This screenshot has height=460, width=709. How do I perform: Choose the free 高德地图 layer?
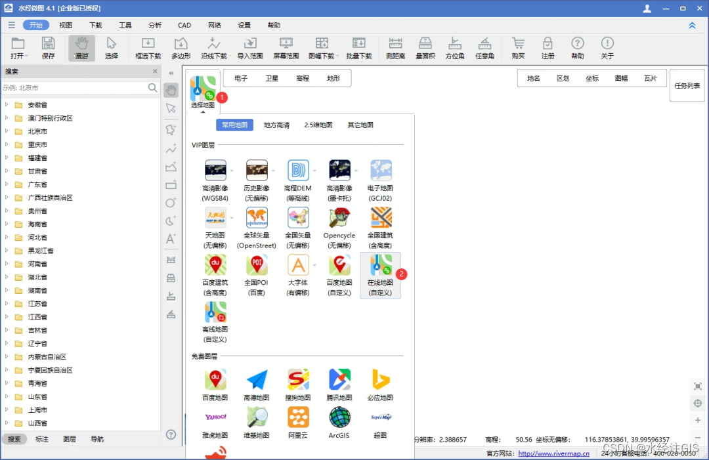[257, 385]
